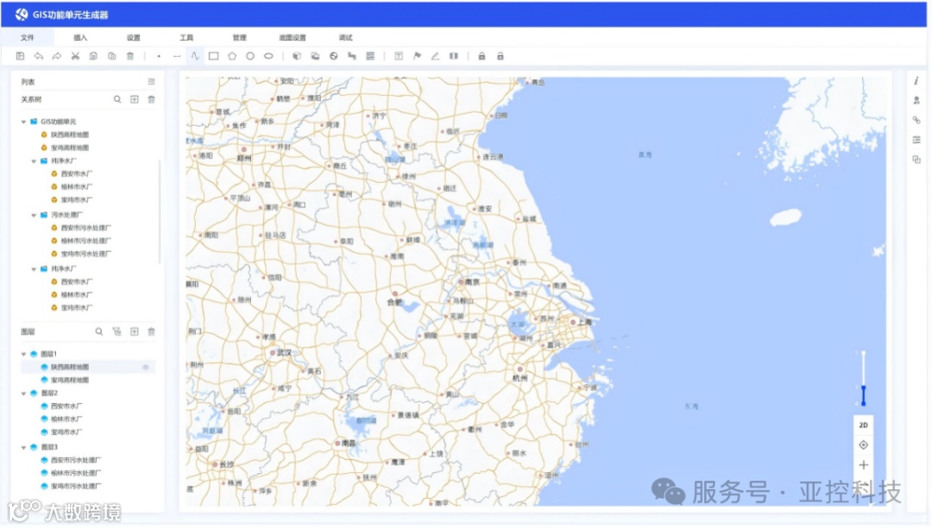
Task: Click the trash icon in 图层 header
Action: [152, 331]
